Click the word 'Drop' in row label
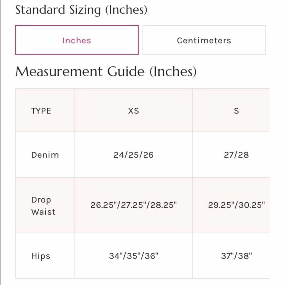This screenshot has width=285, height=285. 41,200
